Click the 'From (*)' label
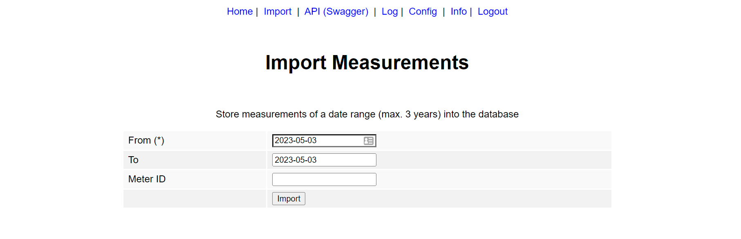Image resolution: width=741 pixels, height=239 pixels. (x=146, y=140)
